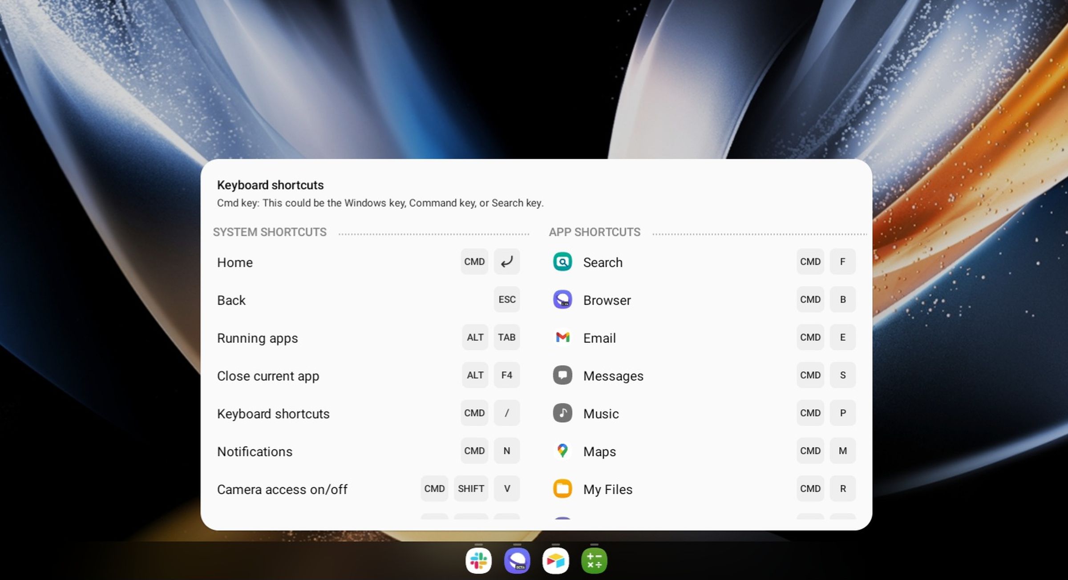Select the Home shortcut label
The image size is (1068, 580).
coord(235,262)
